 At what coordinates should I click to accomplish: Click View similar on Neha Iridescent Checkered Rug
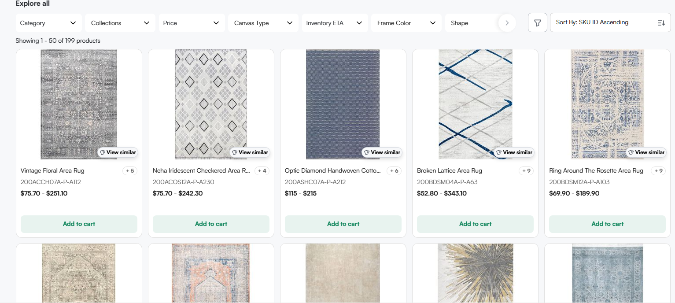coord(250,152)
